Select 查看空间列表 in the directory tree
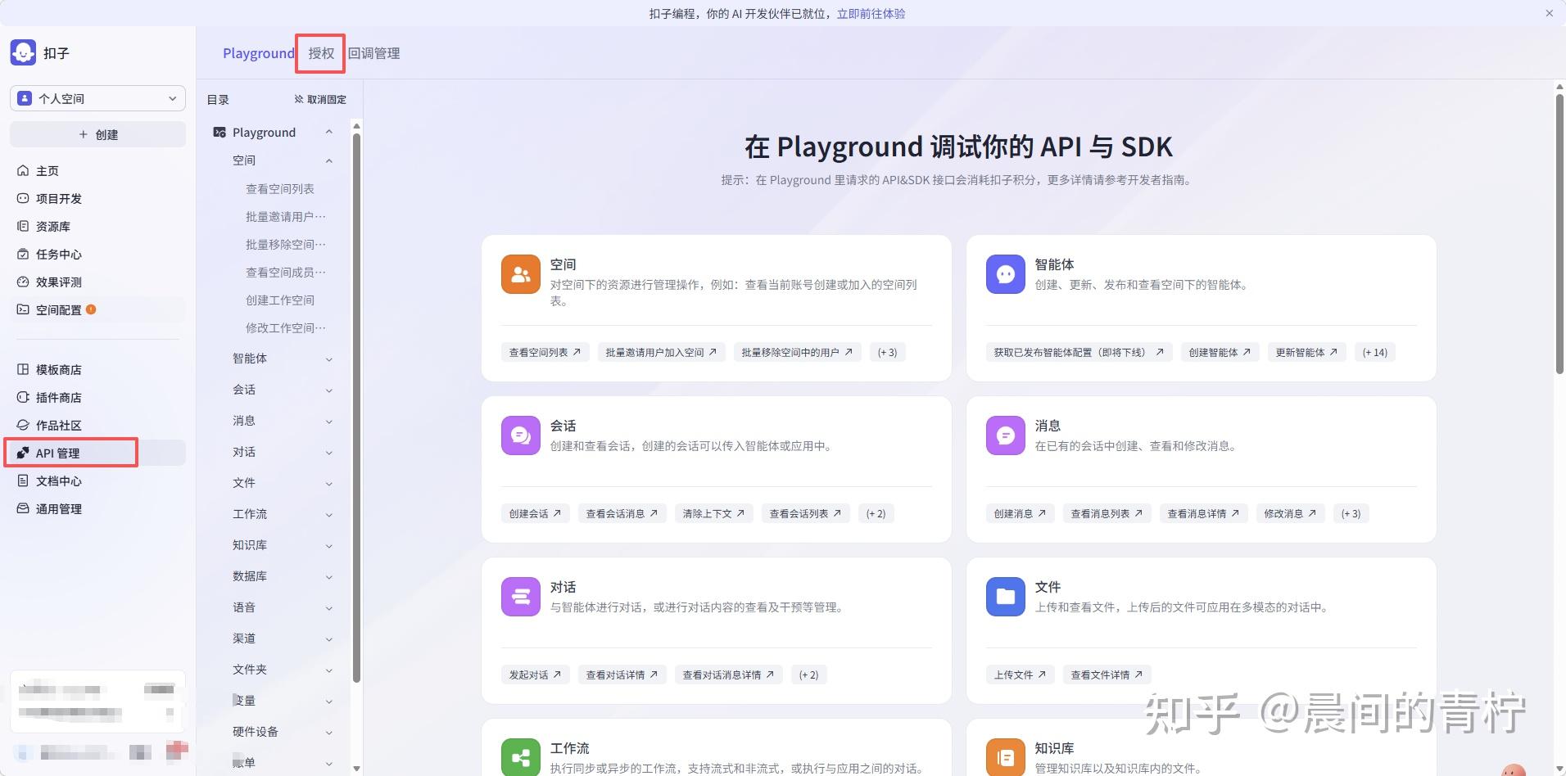This screenshot has width=1566, height=776. pyautogui.click(x=280, y=189)
